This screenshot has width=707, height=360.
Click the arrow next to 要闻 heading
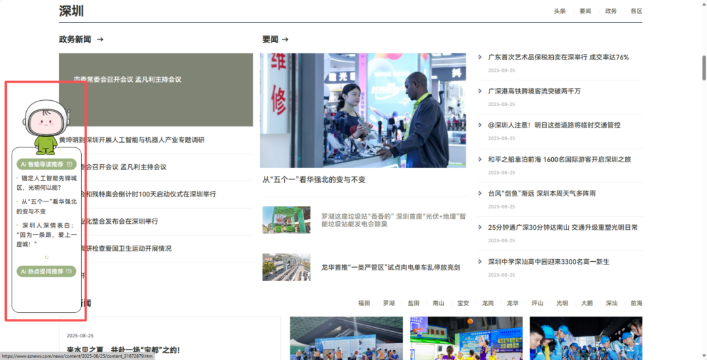[x=285, y=39]
